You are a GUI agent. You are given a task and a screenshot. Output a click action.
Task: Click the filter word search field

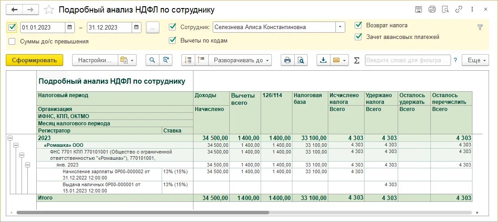408,60
